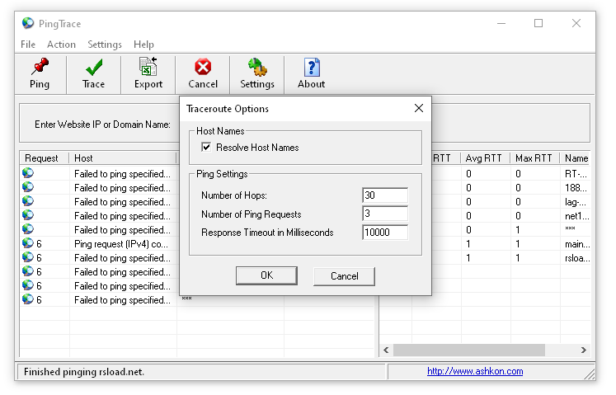
Task: Select the 'main...' name cell
Action: click(577, 244)
